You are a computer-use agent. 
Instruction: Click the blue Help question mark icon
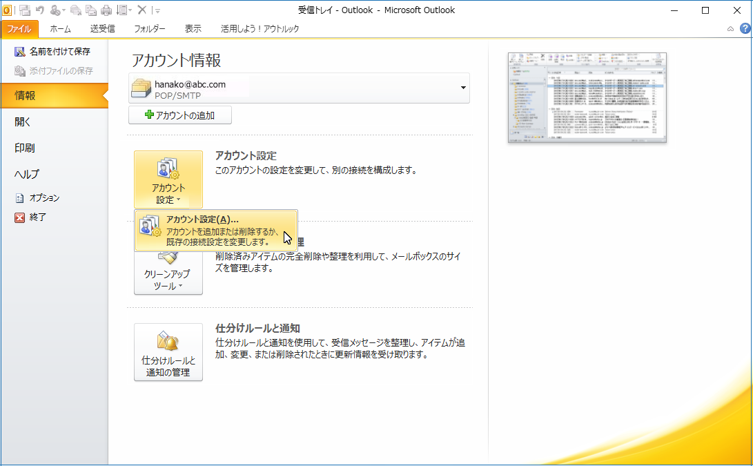point(745,28)
